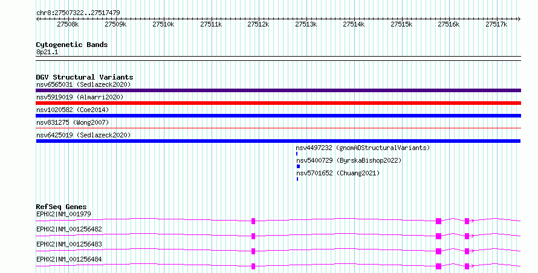Click NM_001256482 last exon with arrow
This screenshot has width=538, height=273.
click(467, 236)
